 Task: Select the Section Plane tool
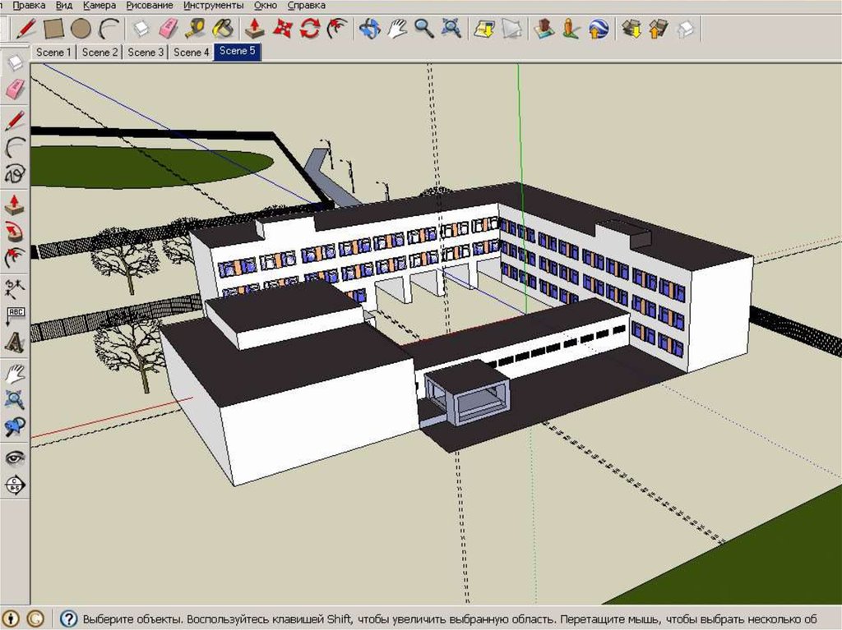point(15,484)
